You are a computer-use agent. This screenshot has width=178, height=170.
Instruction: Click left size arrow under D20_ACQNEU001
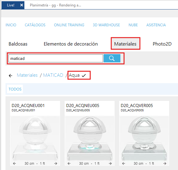click(x=14, y=164)
